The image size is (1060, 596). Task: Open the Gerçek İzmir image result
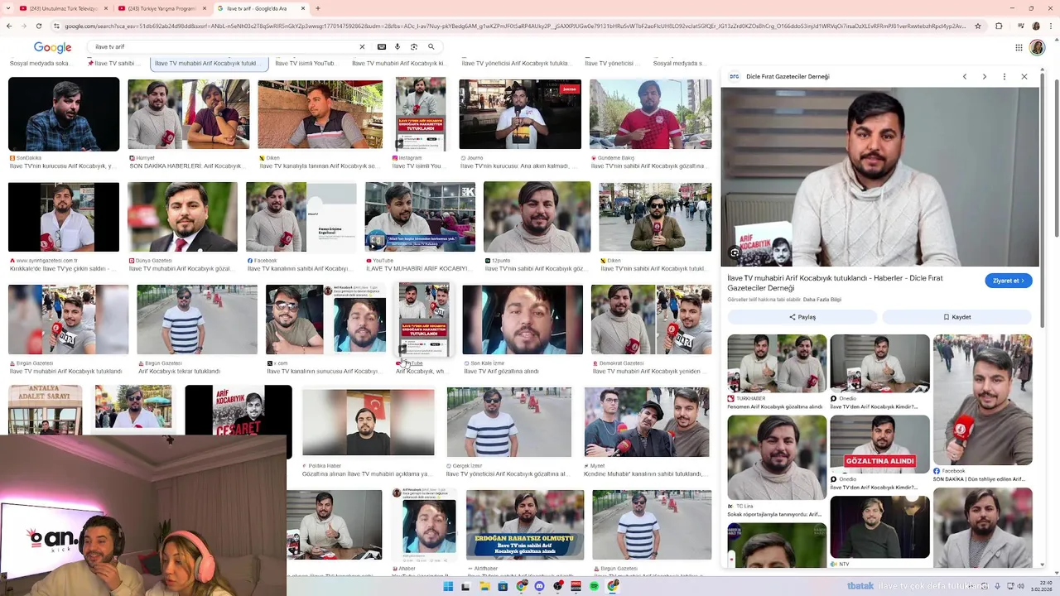pyautogui.click(x=509, y=422)
